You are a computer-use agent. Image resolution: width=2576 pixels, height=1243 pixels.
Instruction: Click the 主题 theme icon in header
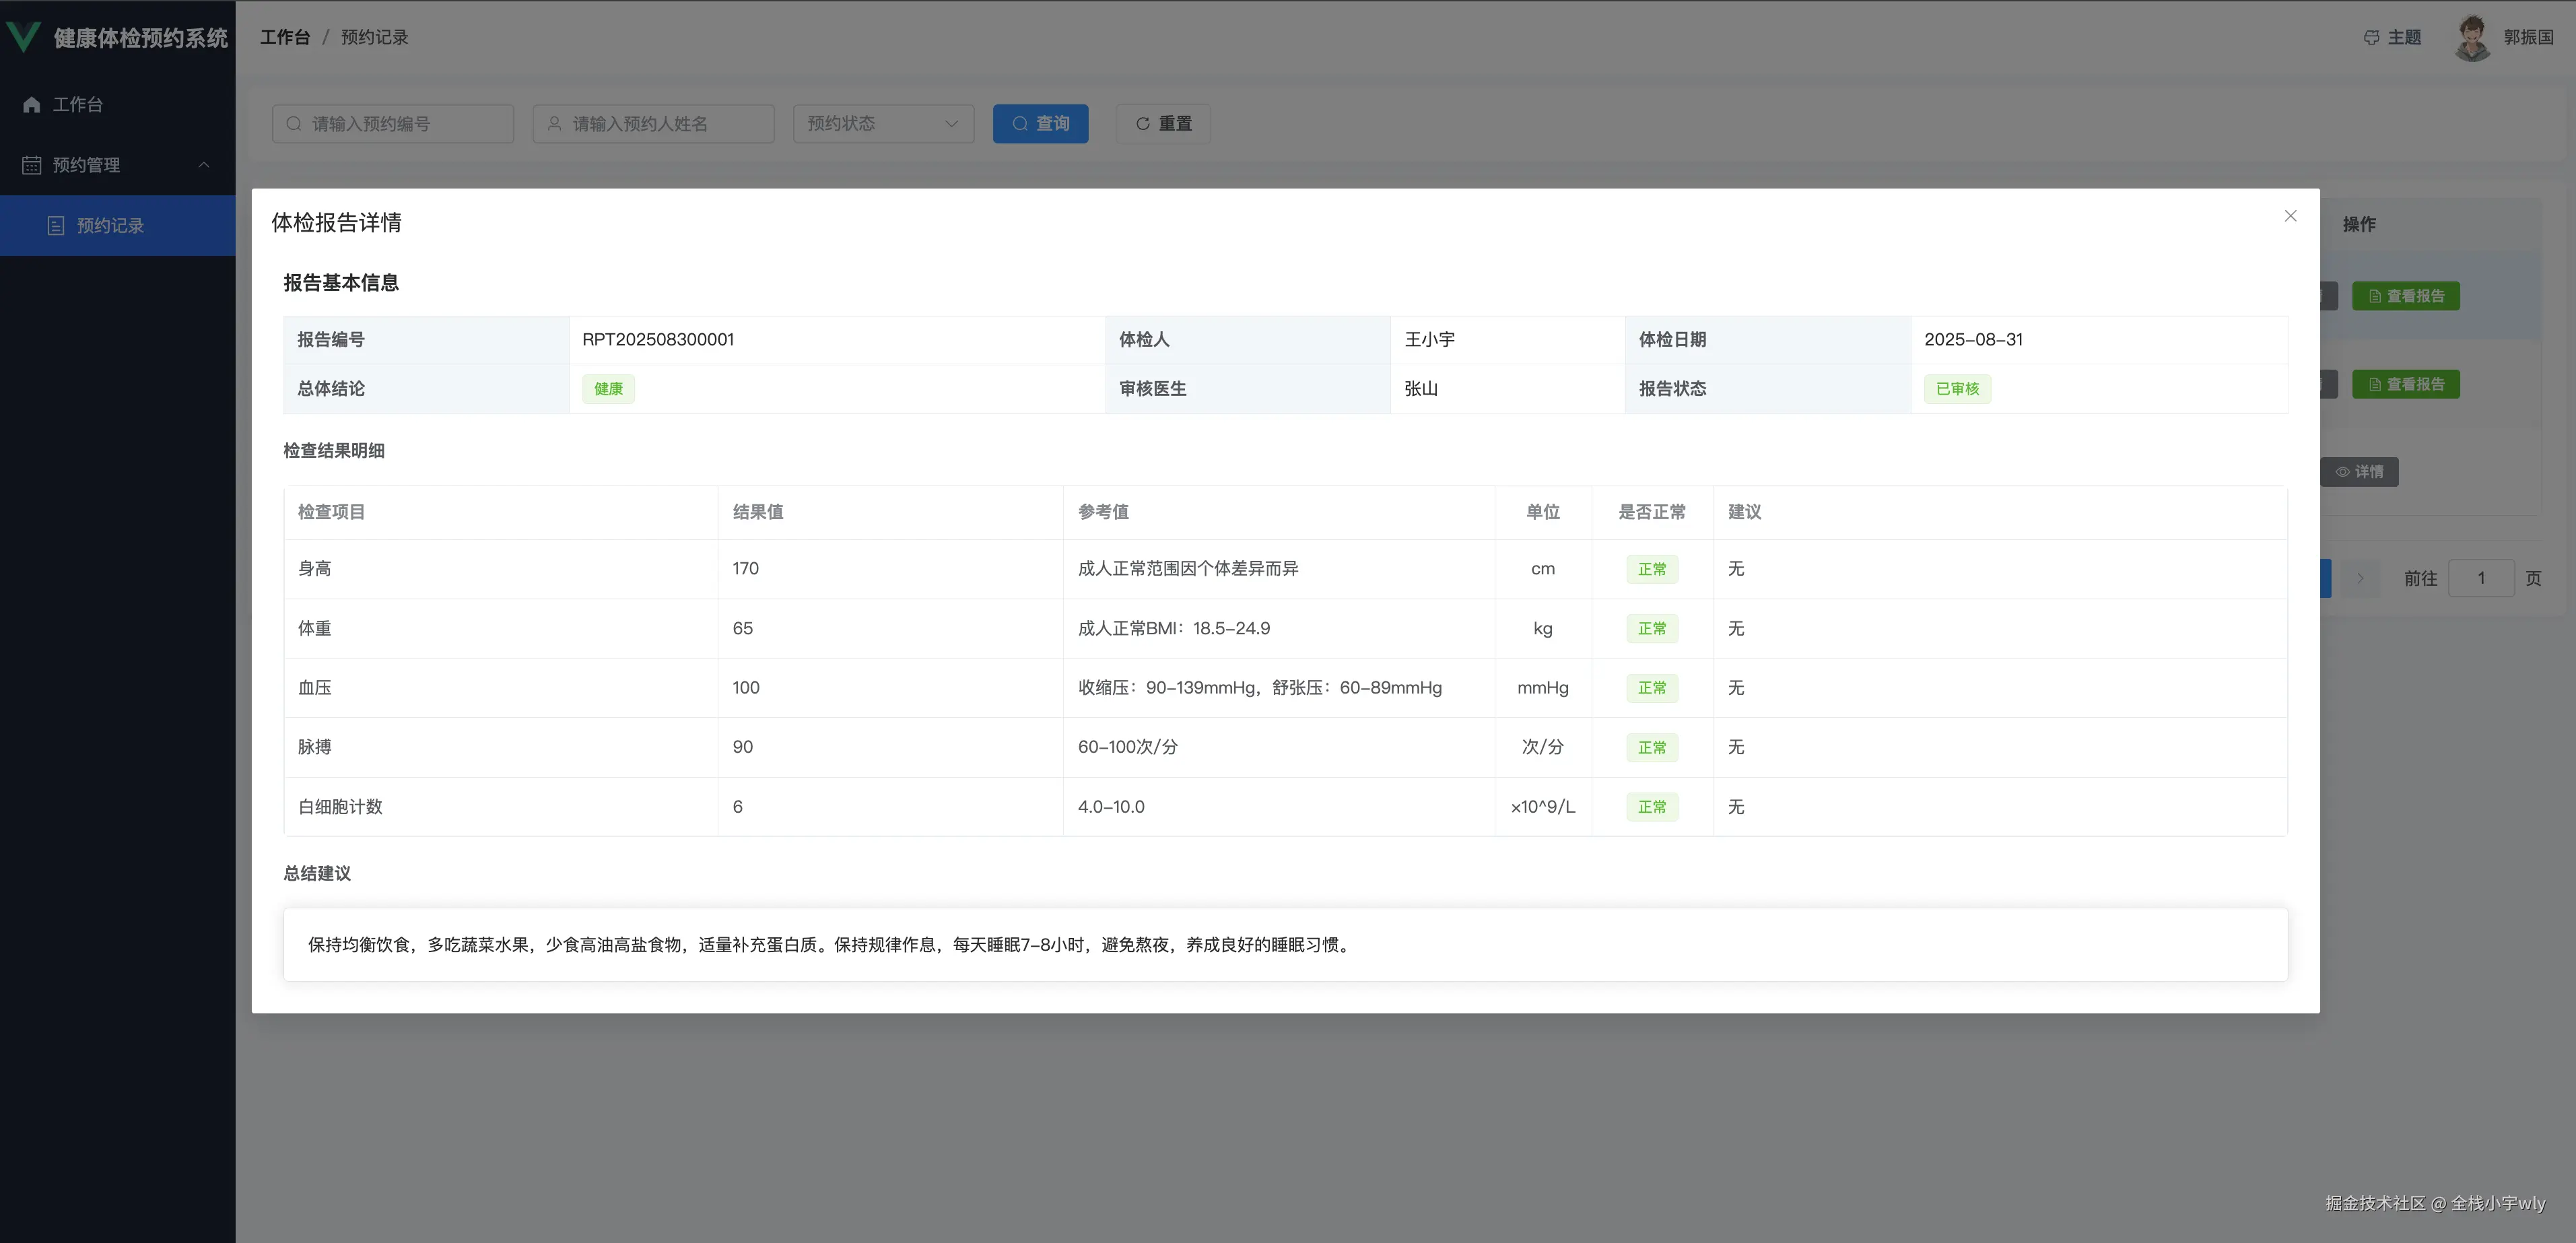tap(2371, 38)
